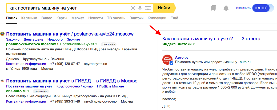The width and height of the screenshot is (277, 110).
Task: Click the cns-auto.ru green URL
Action: (x=16, y=91)
